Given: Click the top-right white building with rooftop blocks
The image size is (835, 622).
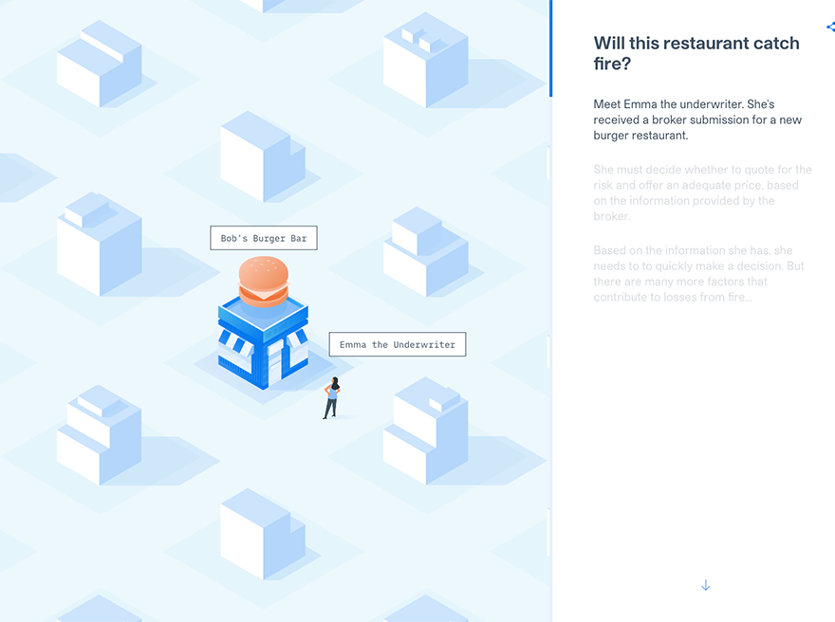Looking at the screenshot, I should pyautogui.click(x=426, y=60).
